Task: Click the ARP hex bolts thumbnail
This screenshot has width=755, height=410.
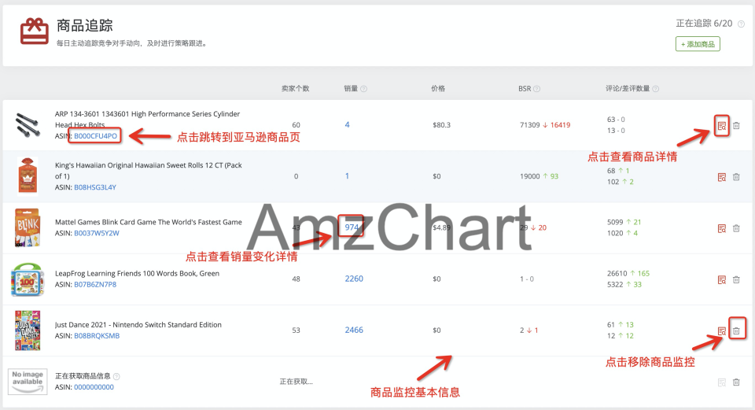Action: [28, 125]
